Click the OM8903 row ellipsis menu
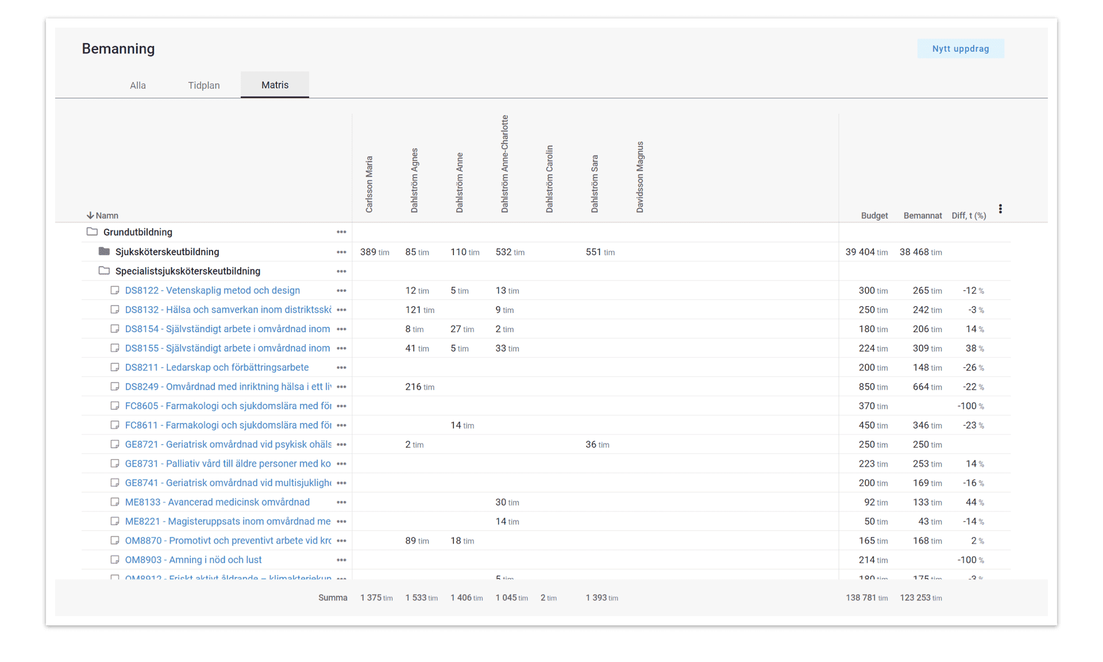This screenshot has width=1103, height=662. tap(341, 560)
